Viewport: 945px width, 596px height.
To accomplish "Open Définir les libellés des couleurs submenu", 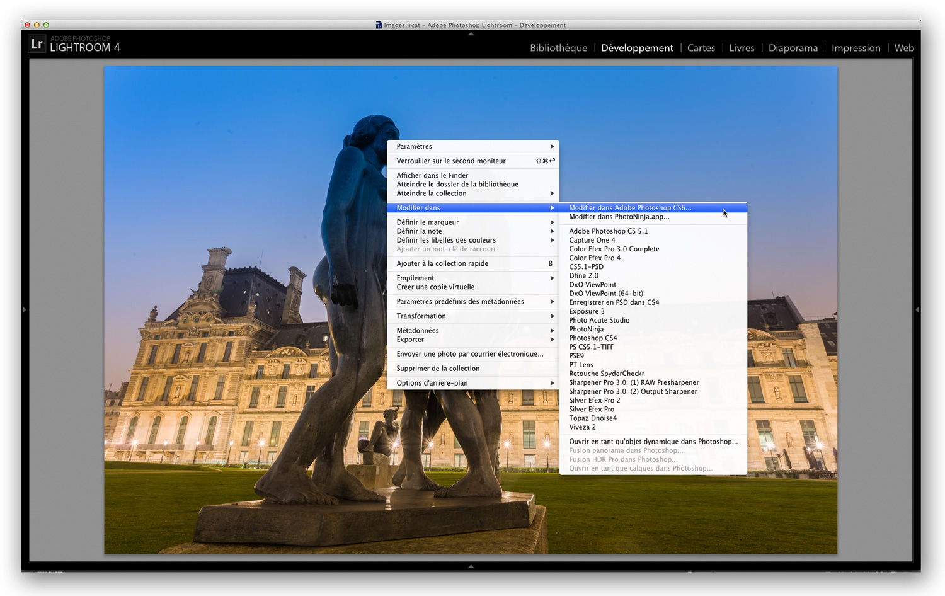I will click(473, 239).
